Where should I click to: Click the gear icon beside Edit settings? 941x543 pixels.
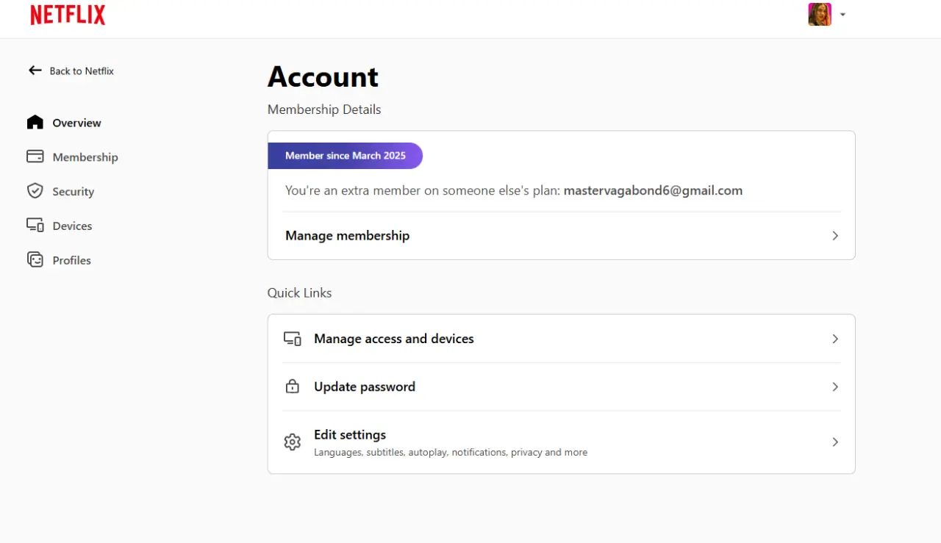[293, 442]
